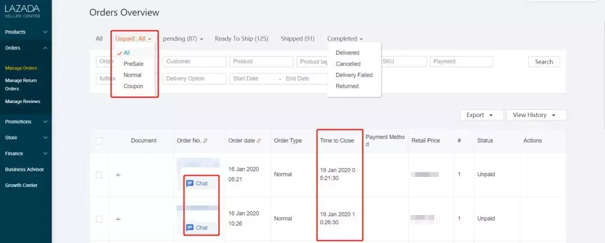Viewport: 605px width, 243px height.
Task: Expand the Promotions sidebar menu
Action: [26, 121]
